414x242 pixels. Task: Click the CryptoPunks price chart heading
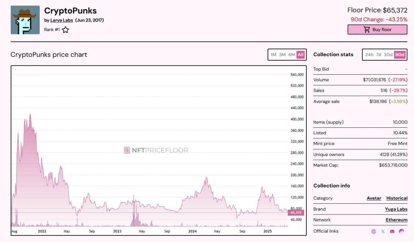point(49,55)
